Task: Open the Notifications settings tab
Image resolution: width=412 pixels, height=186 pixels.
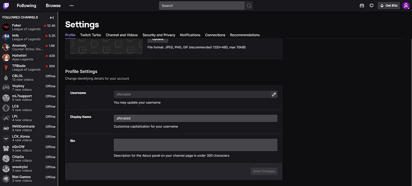Action: [190, 35]
